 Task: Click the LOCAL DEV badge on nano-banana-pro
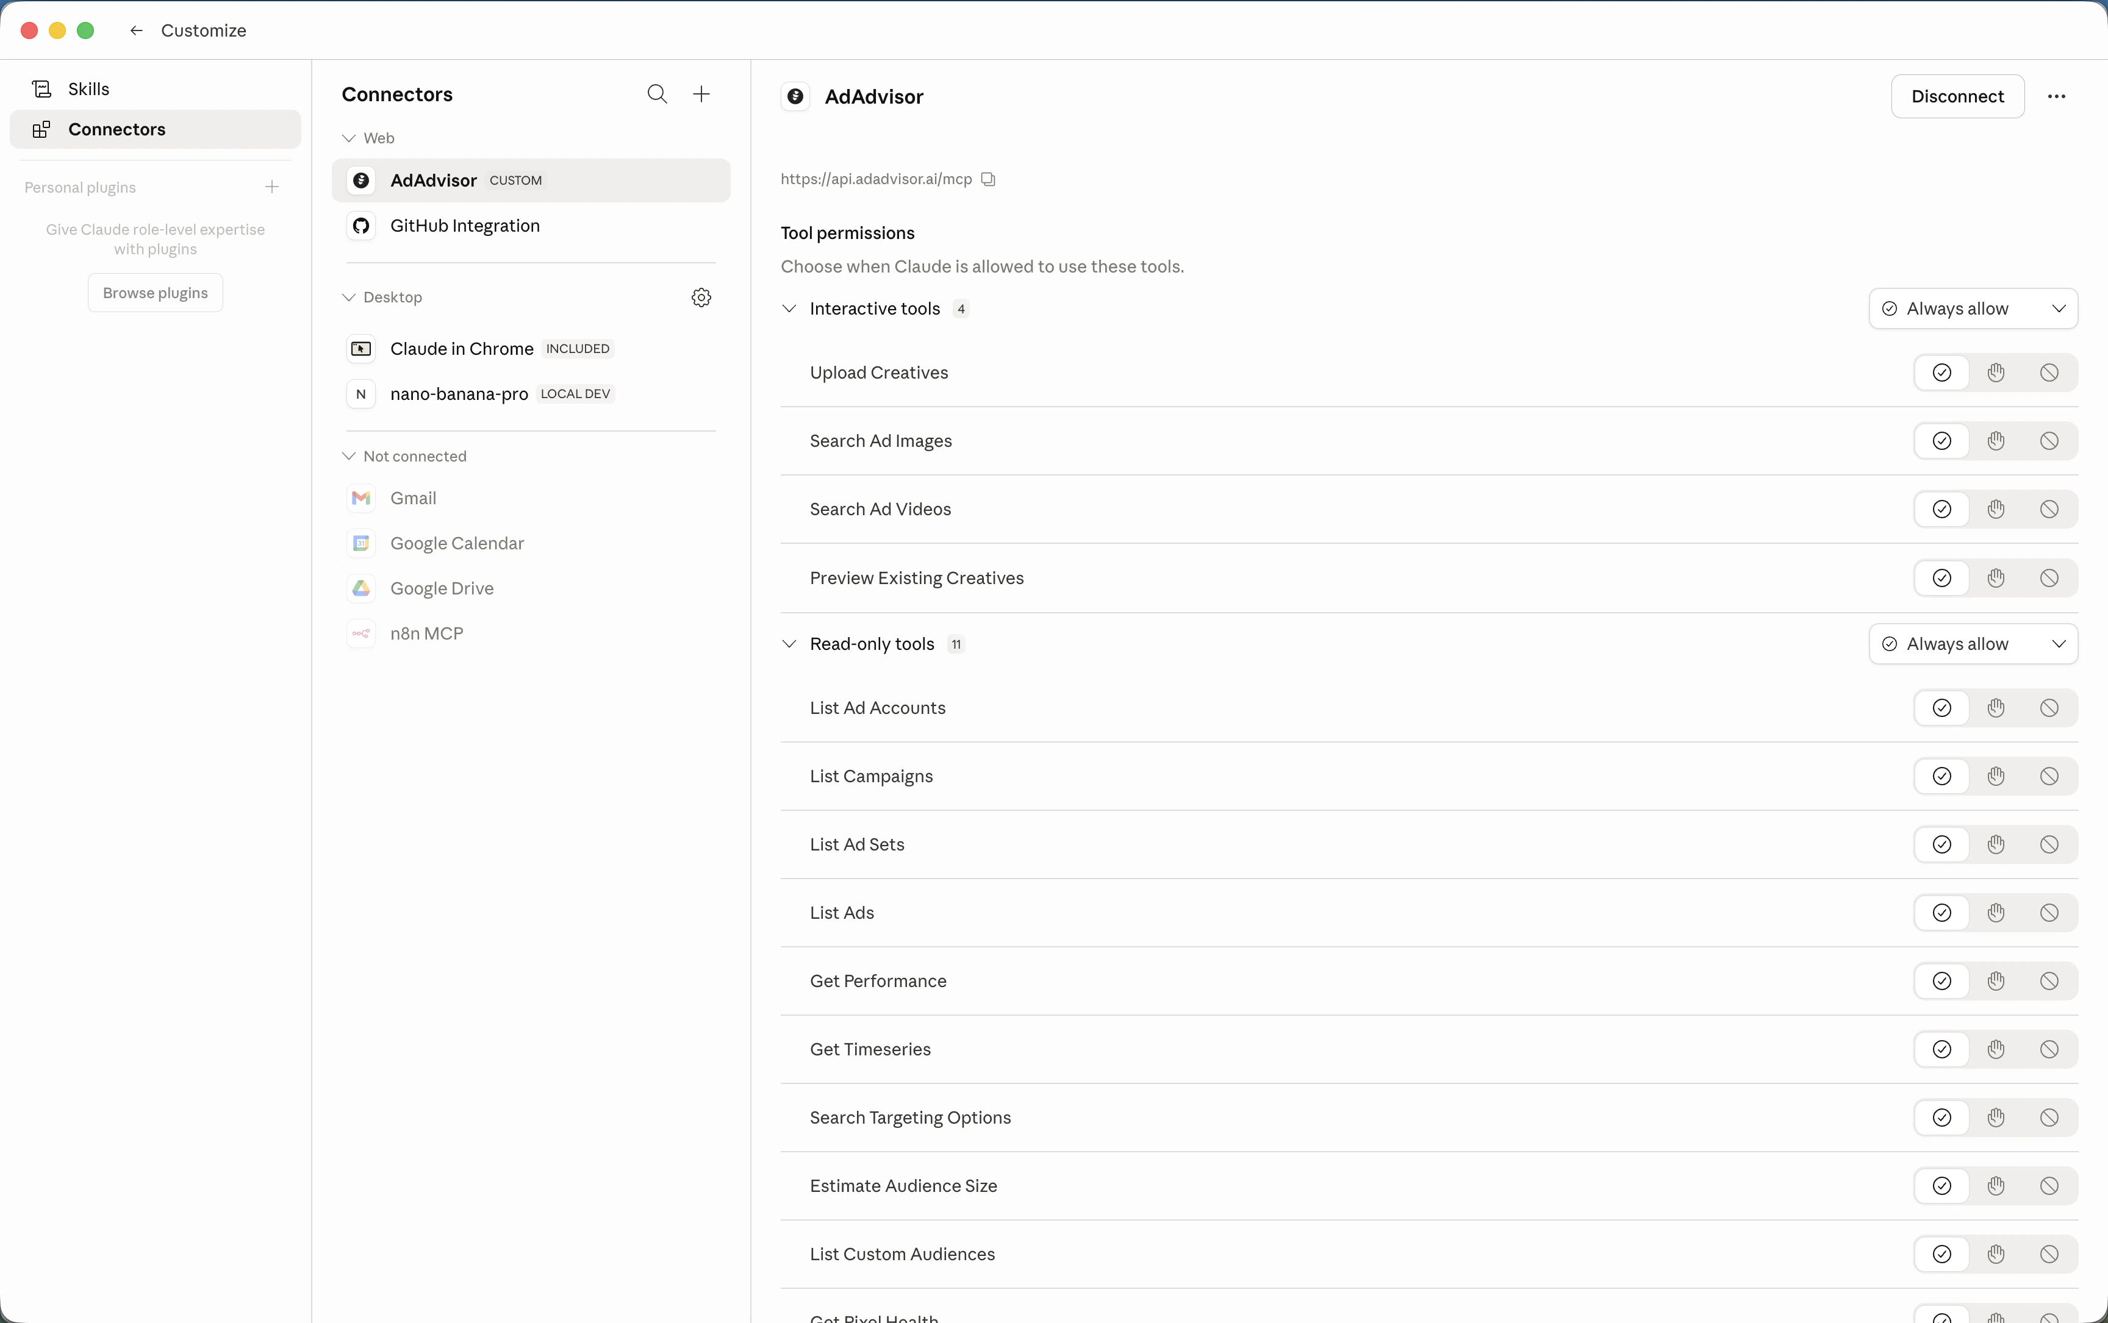coord(575,394)
